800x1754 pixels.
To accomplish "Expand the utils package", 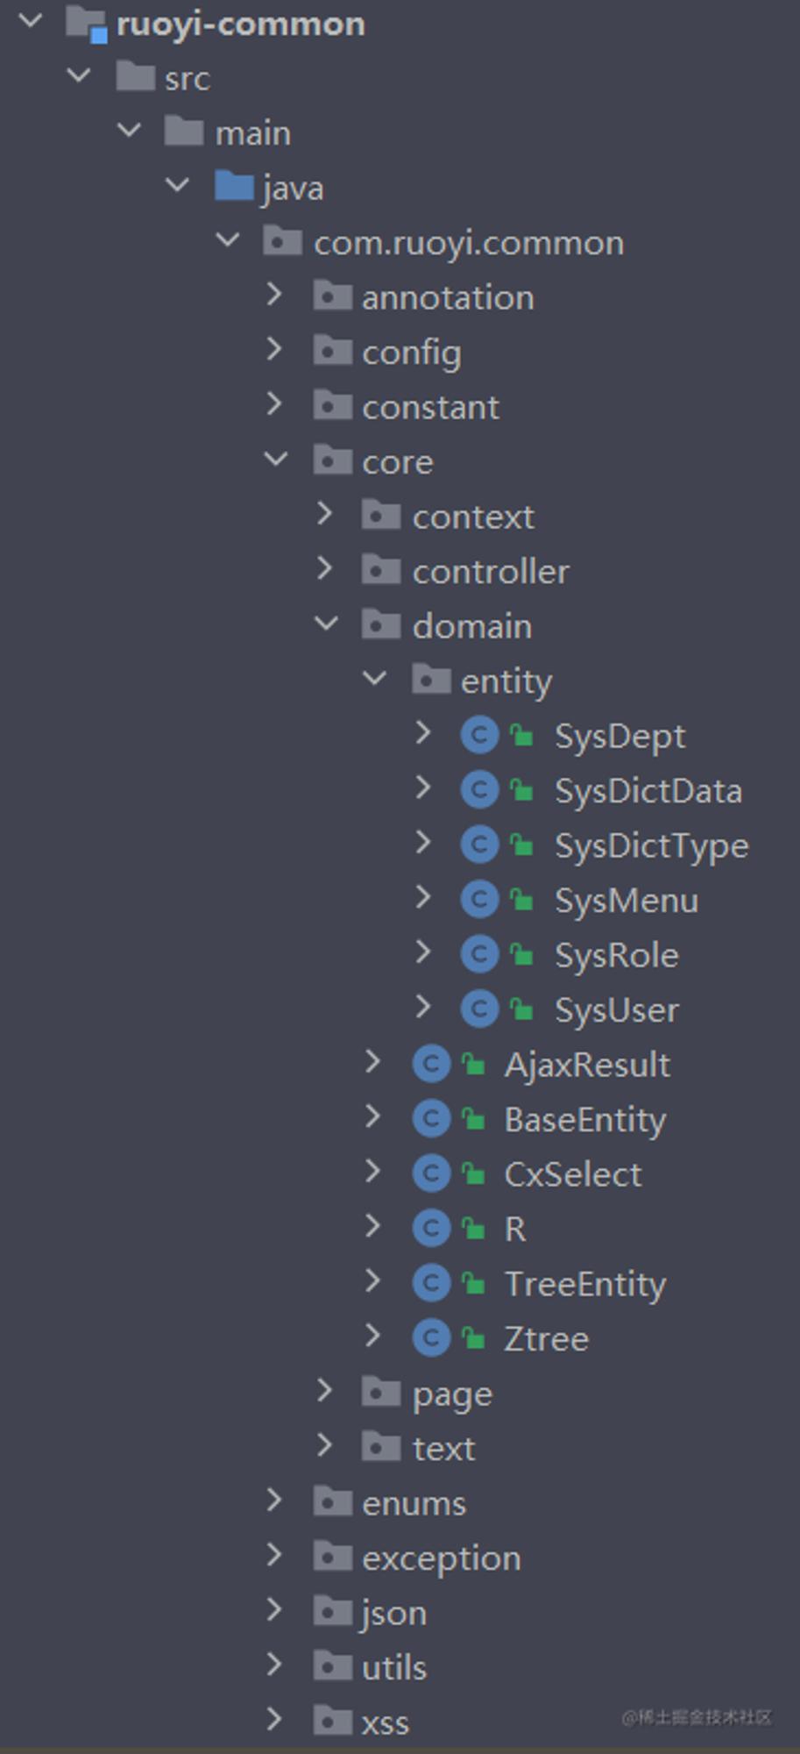I will click(275, 1665).
